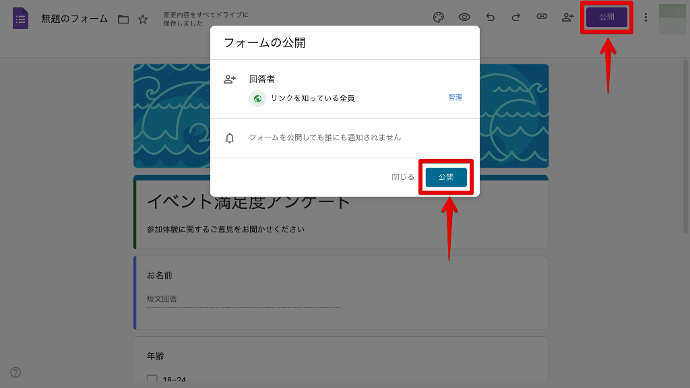This screenshot has width=690, height=388.
Task: Click the account avatar in top right
Action: point(672,18)
